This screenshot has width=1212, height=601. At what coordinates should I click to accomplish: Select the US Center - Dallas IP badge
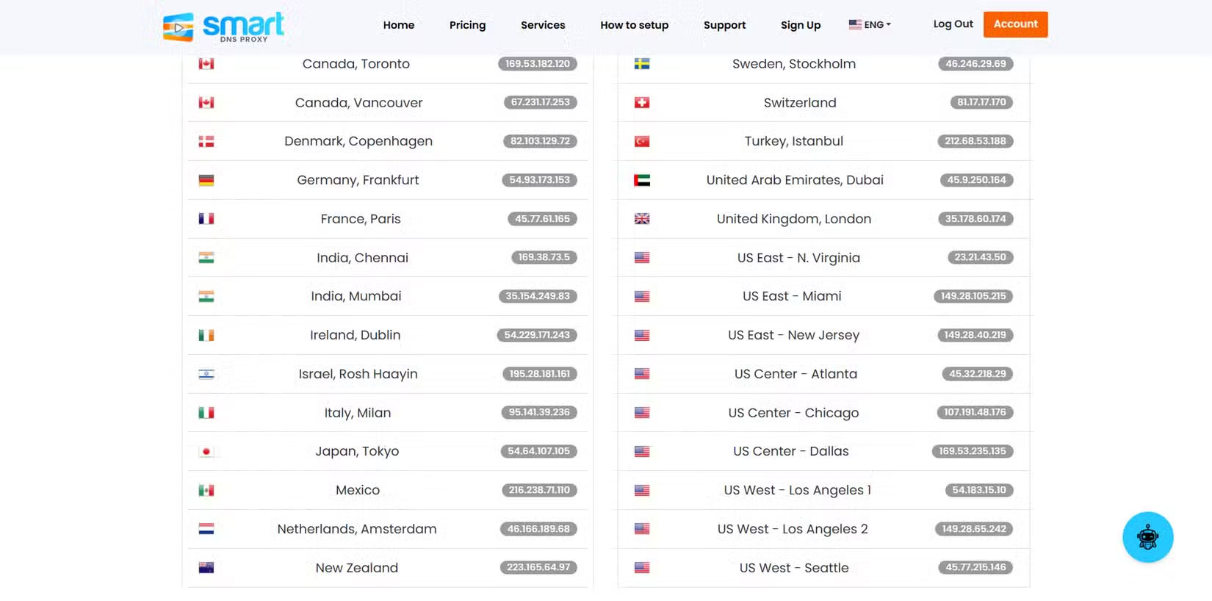tap(972, 451)
